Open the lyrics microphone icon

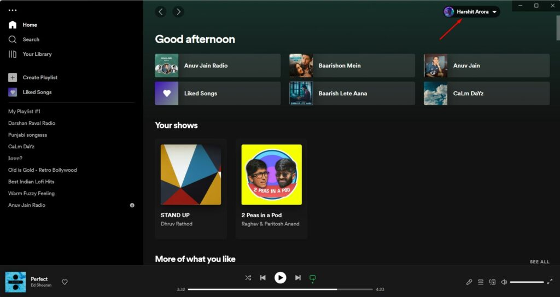[x=469, y=282]
